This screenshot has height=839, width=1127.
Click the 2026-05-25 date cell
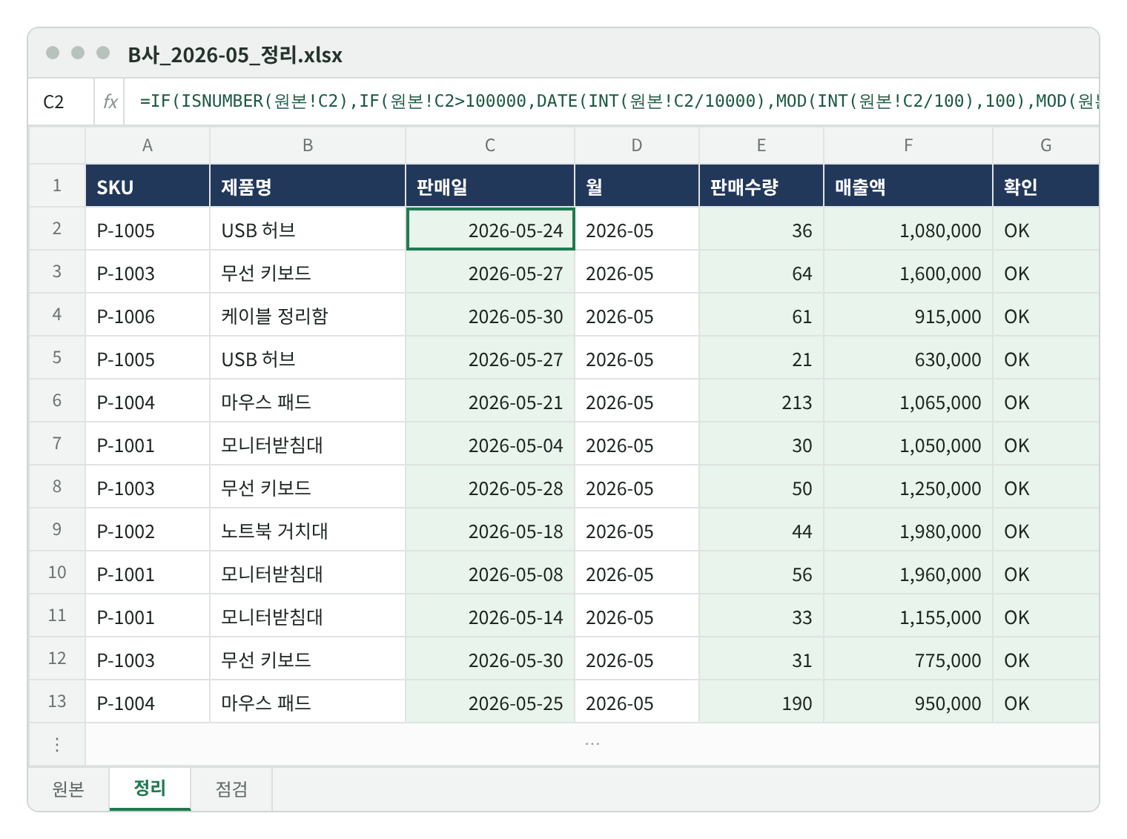(490, 702)
